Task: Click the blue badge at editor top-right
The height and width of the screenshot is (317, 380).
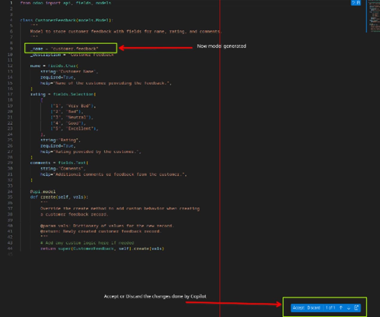Action: [x=355, y=3]
